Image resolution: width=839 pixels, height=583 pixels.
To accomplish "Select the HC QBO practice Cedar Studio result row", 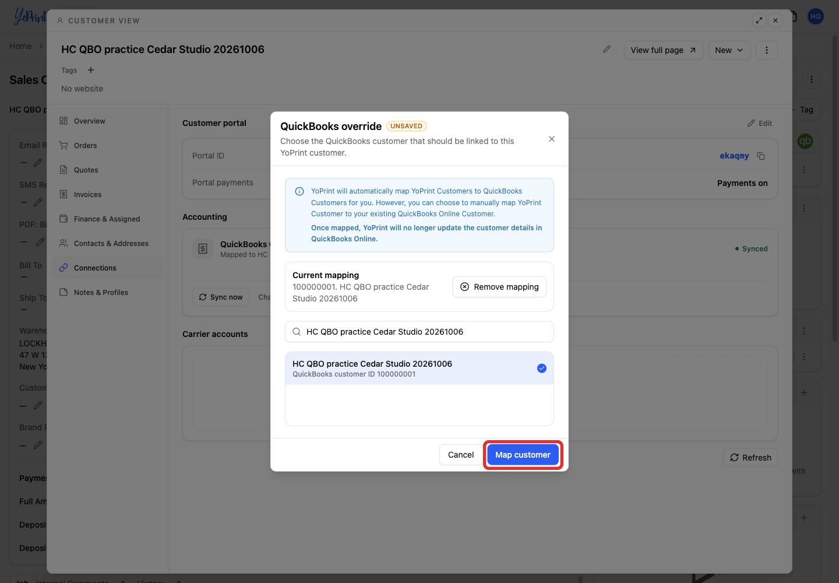I will click(419, 368).
